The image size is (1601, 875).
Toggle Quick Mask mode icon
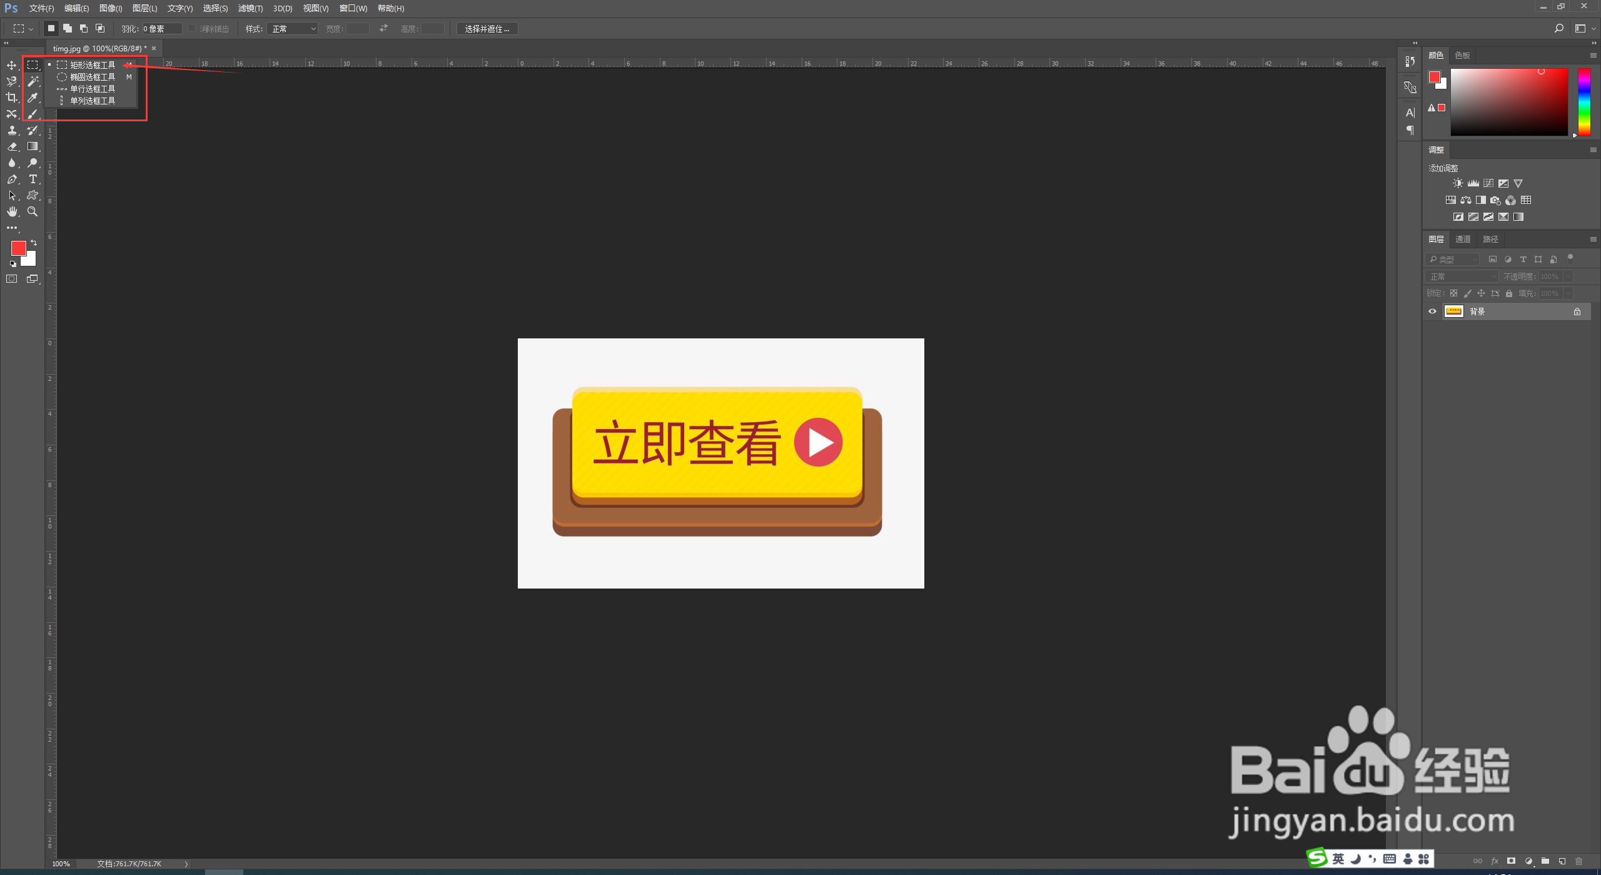click(x=12, y=279)
